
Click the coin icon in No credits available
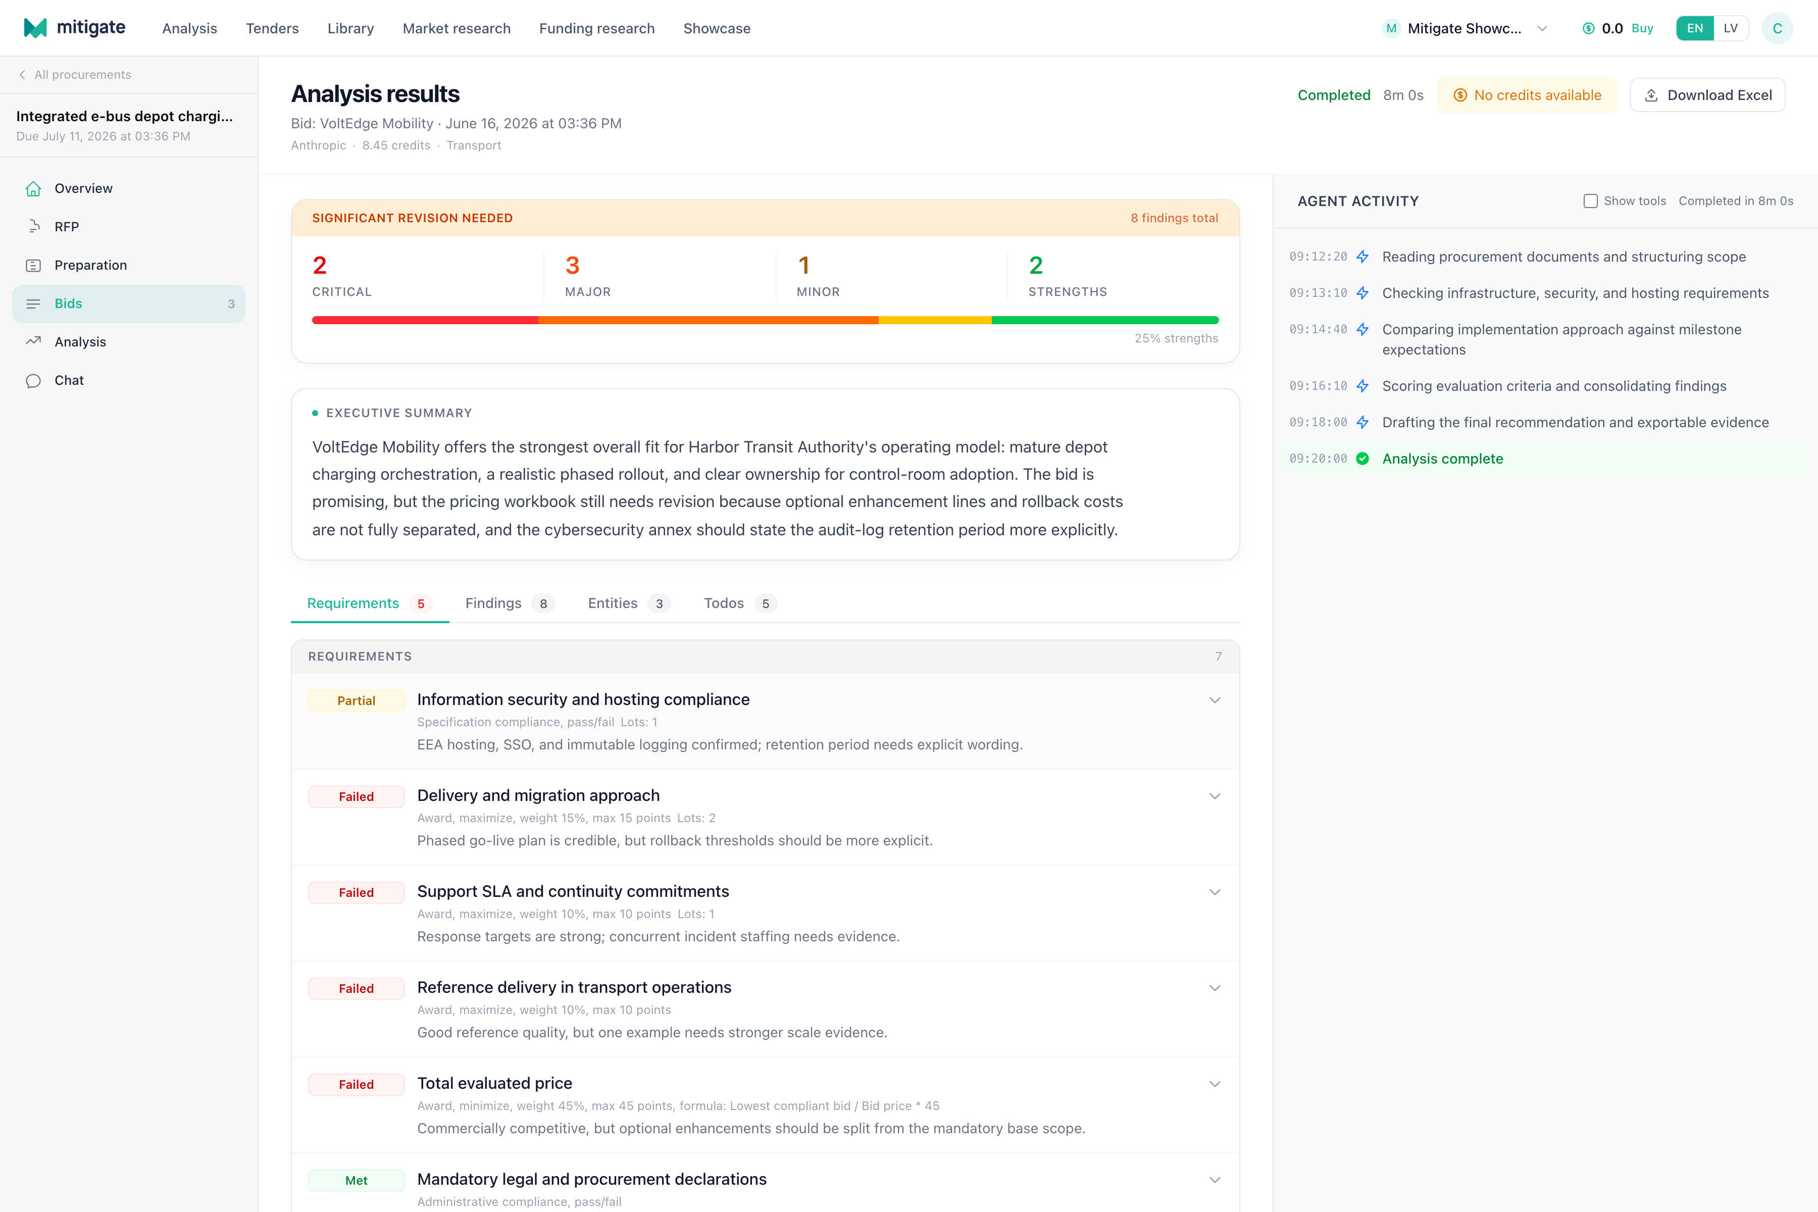pyautogui.click(x=1460, y=95)
